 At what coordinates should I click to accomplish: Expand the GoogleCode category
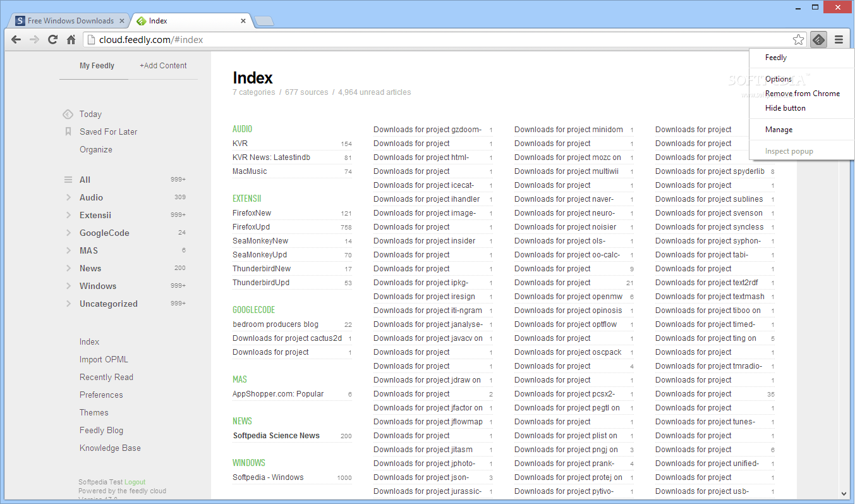68,233
